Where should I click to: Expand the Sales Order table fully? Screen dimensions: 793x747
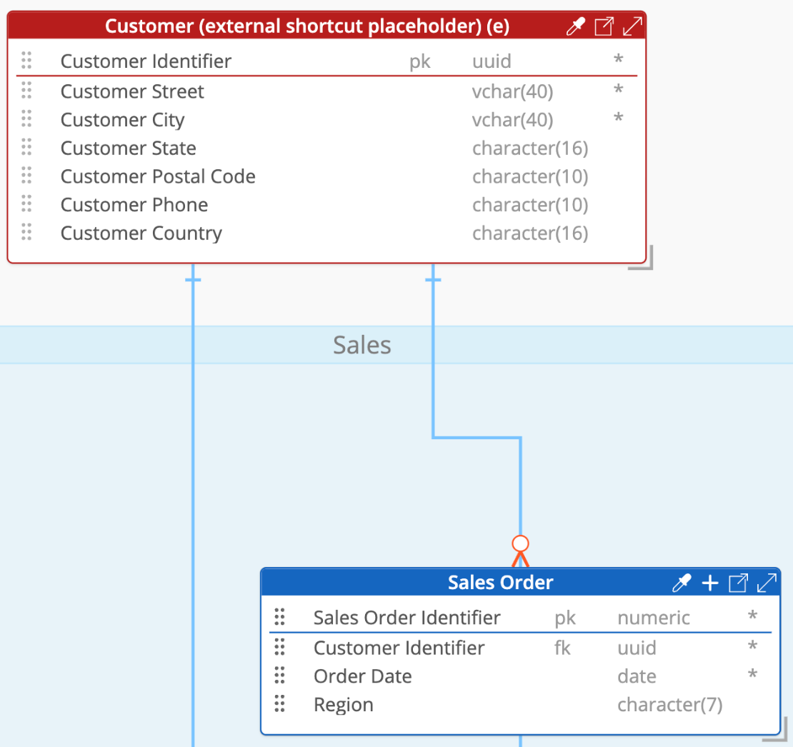[x=767, y=583]
